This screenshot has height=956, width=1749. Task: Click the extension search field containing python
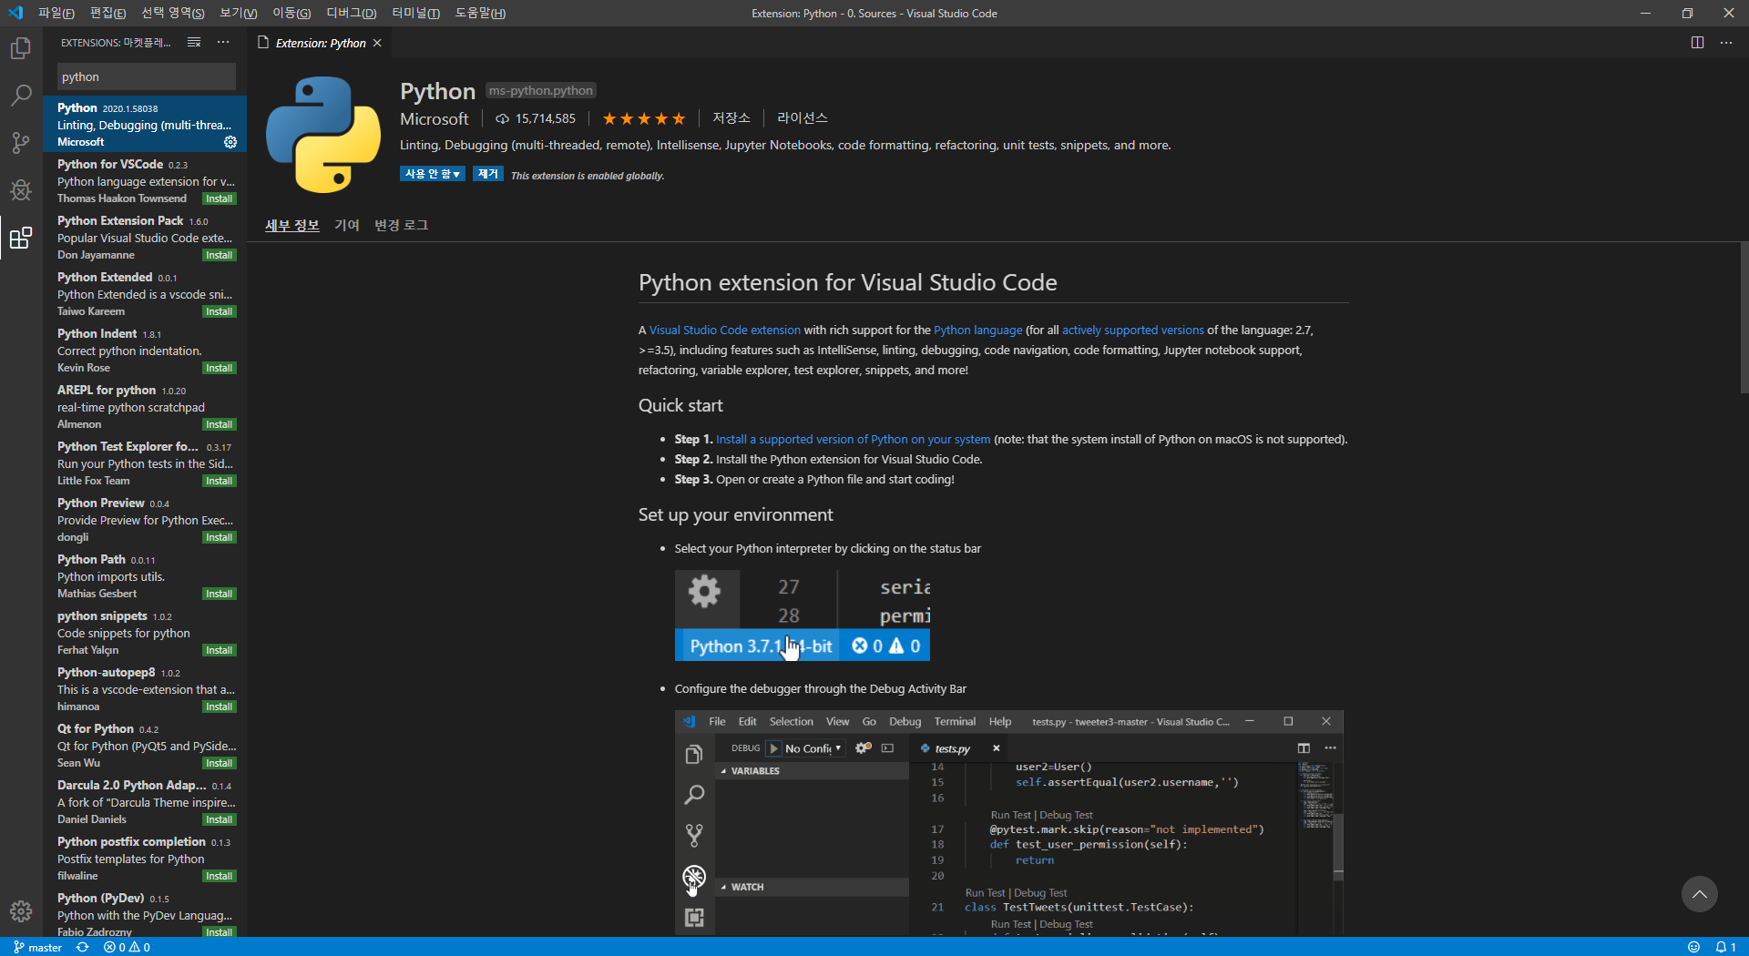(x=147, y=76)
